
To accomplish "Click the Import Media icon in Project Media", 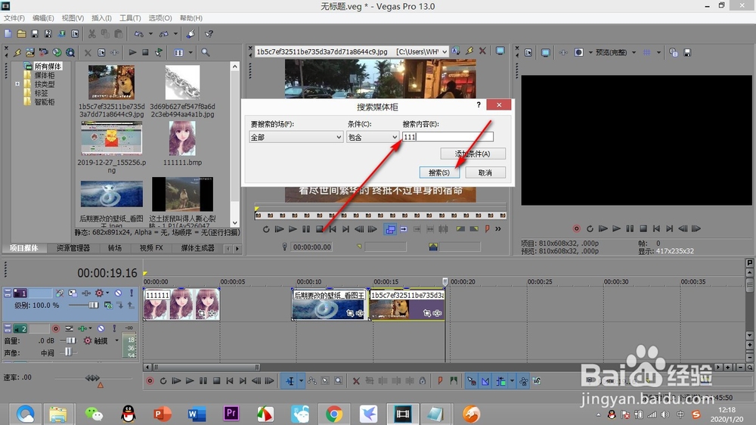I will tap(30, 53).
